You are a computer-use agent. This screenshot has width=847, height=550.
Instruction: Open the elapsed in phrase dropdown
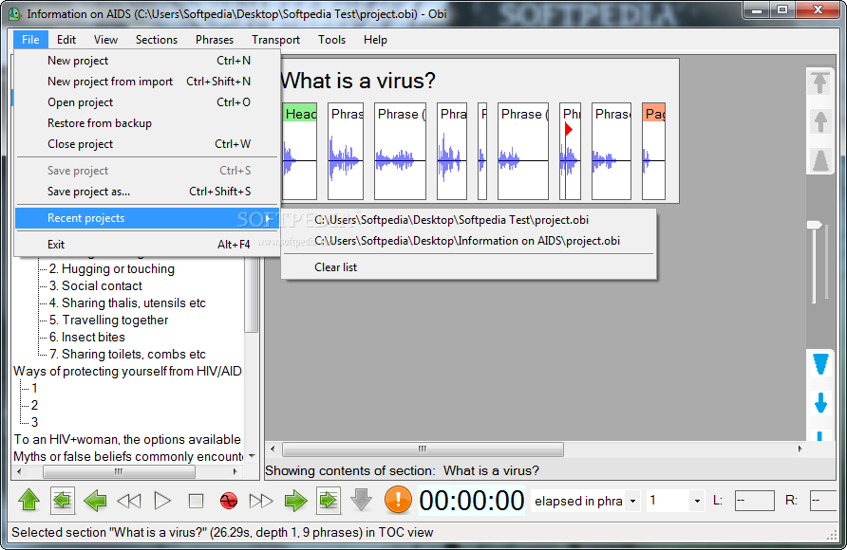coord(633,501)
